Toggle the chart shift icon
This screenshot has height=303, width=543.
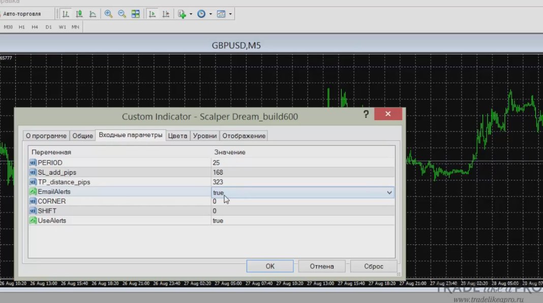(x=166, y=14)
